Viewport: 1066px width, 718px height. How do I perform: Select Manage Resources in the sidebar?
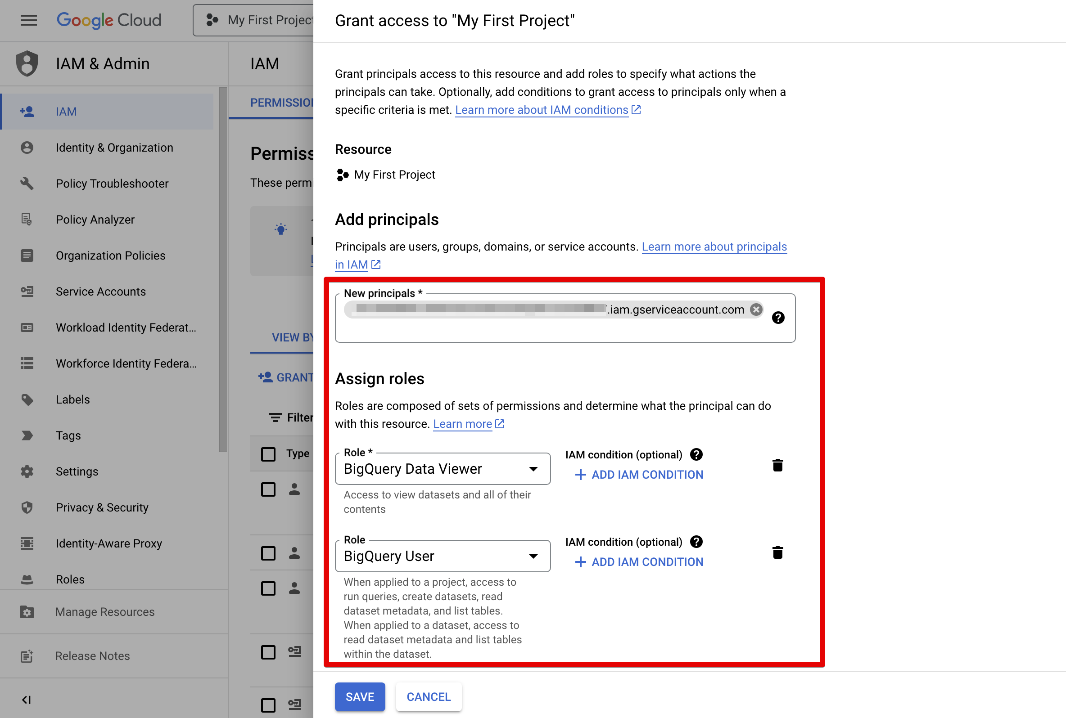(104, 611)
